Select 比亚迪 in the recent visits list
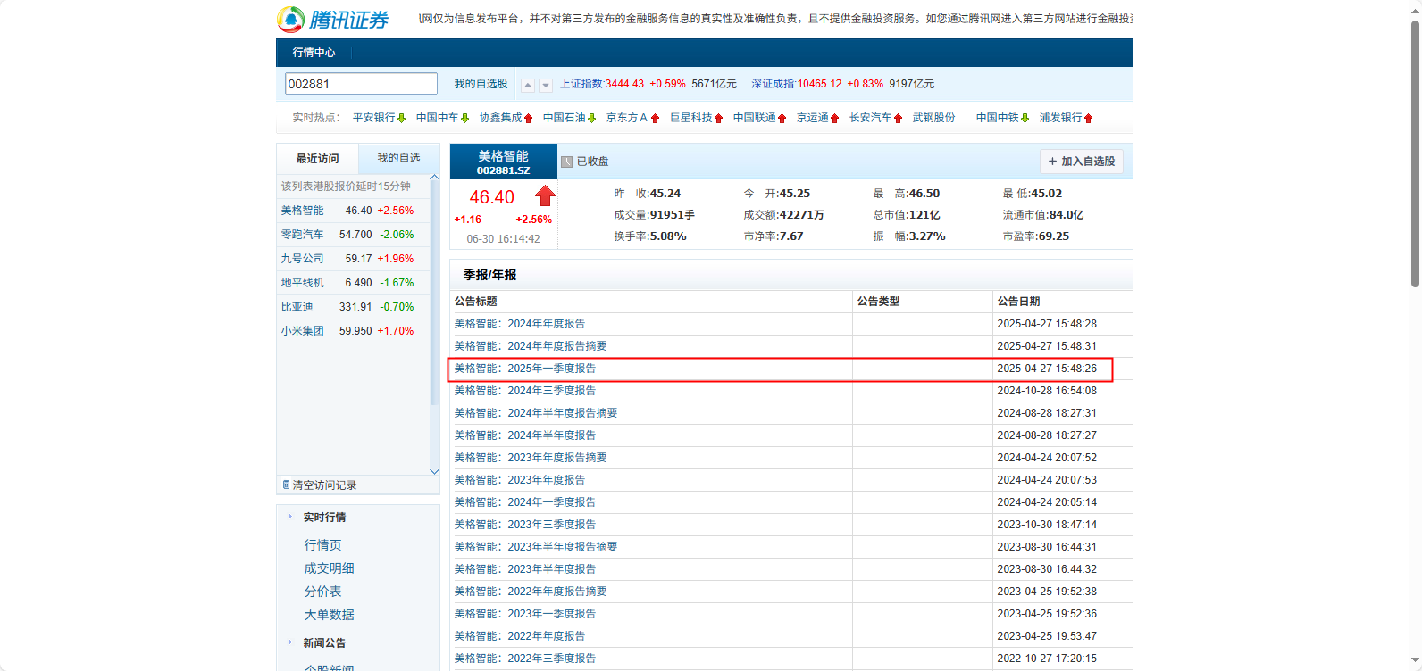This screenshot has width=1422, height=671. click(x=297, y=307)
